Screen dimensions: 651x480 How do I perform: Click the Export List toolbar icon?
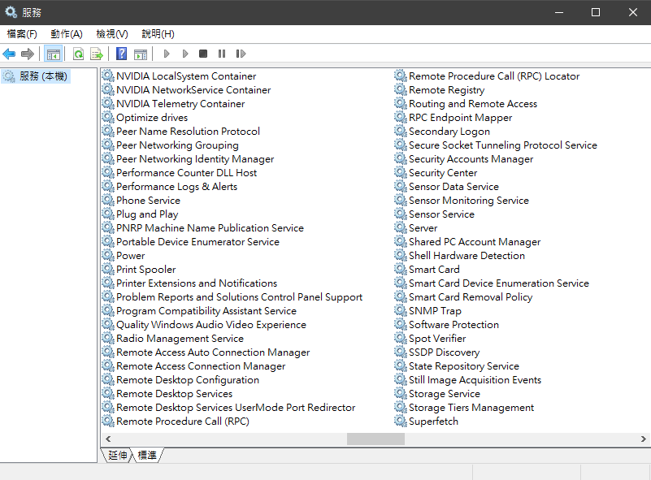[97, 54]
